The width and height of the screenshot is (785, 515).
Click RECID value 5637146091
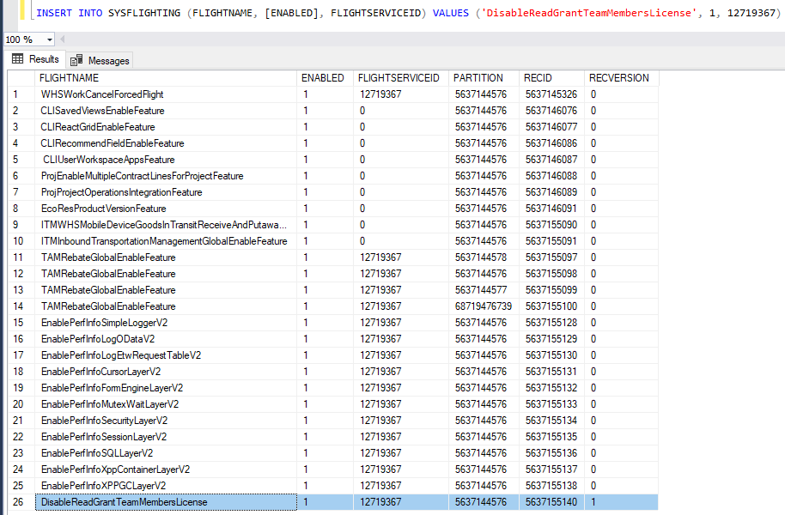[551, 209]
